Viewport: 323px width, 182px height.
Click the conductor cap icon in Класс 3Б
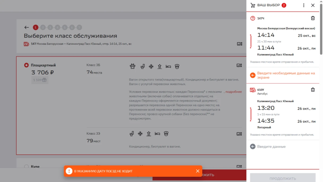point(177,67)
